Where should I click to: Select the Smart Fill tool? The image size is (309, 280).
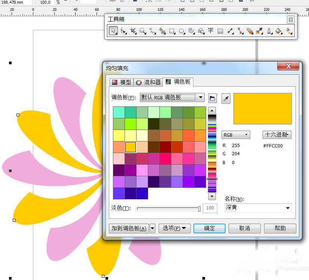(162, 31)
